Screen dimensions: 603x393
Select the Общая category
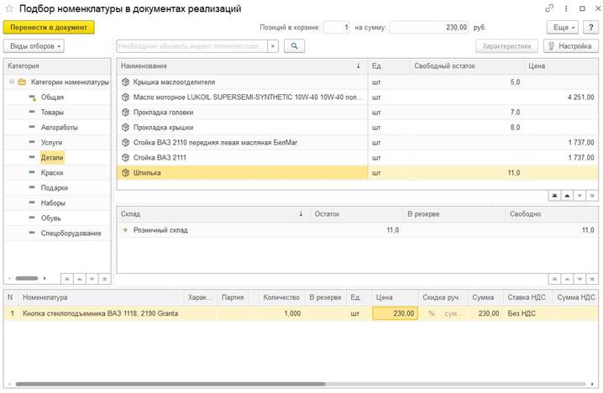tap(52, 97)
